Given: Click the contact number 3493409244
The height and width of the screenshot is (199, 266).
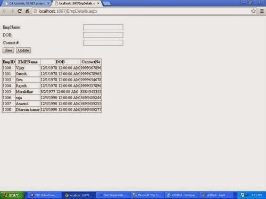Looking at the screenshot, I should point(91,98).
